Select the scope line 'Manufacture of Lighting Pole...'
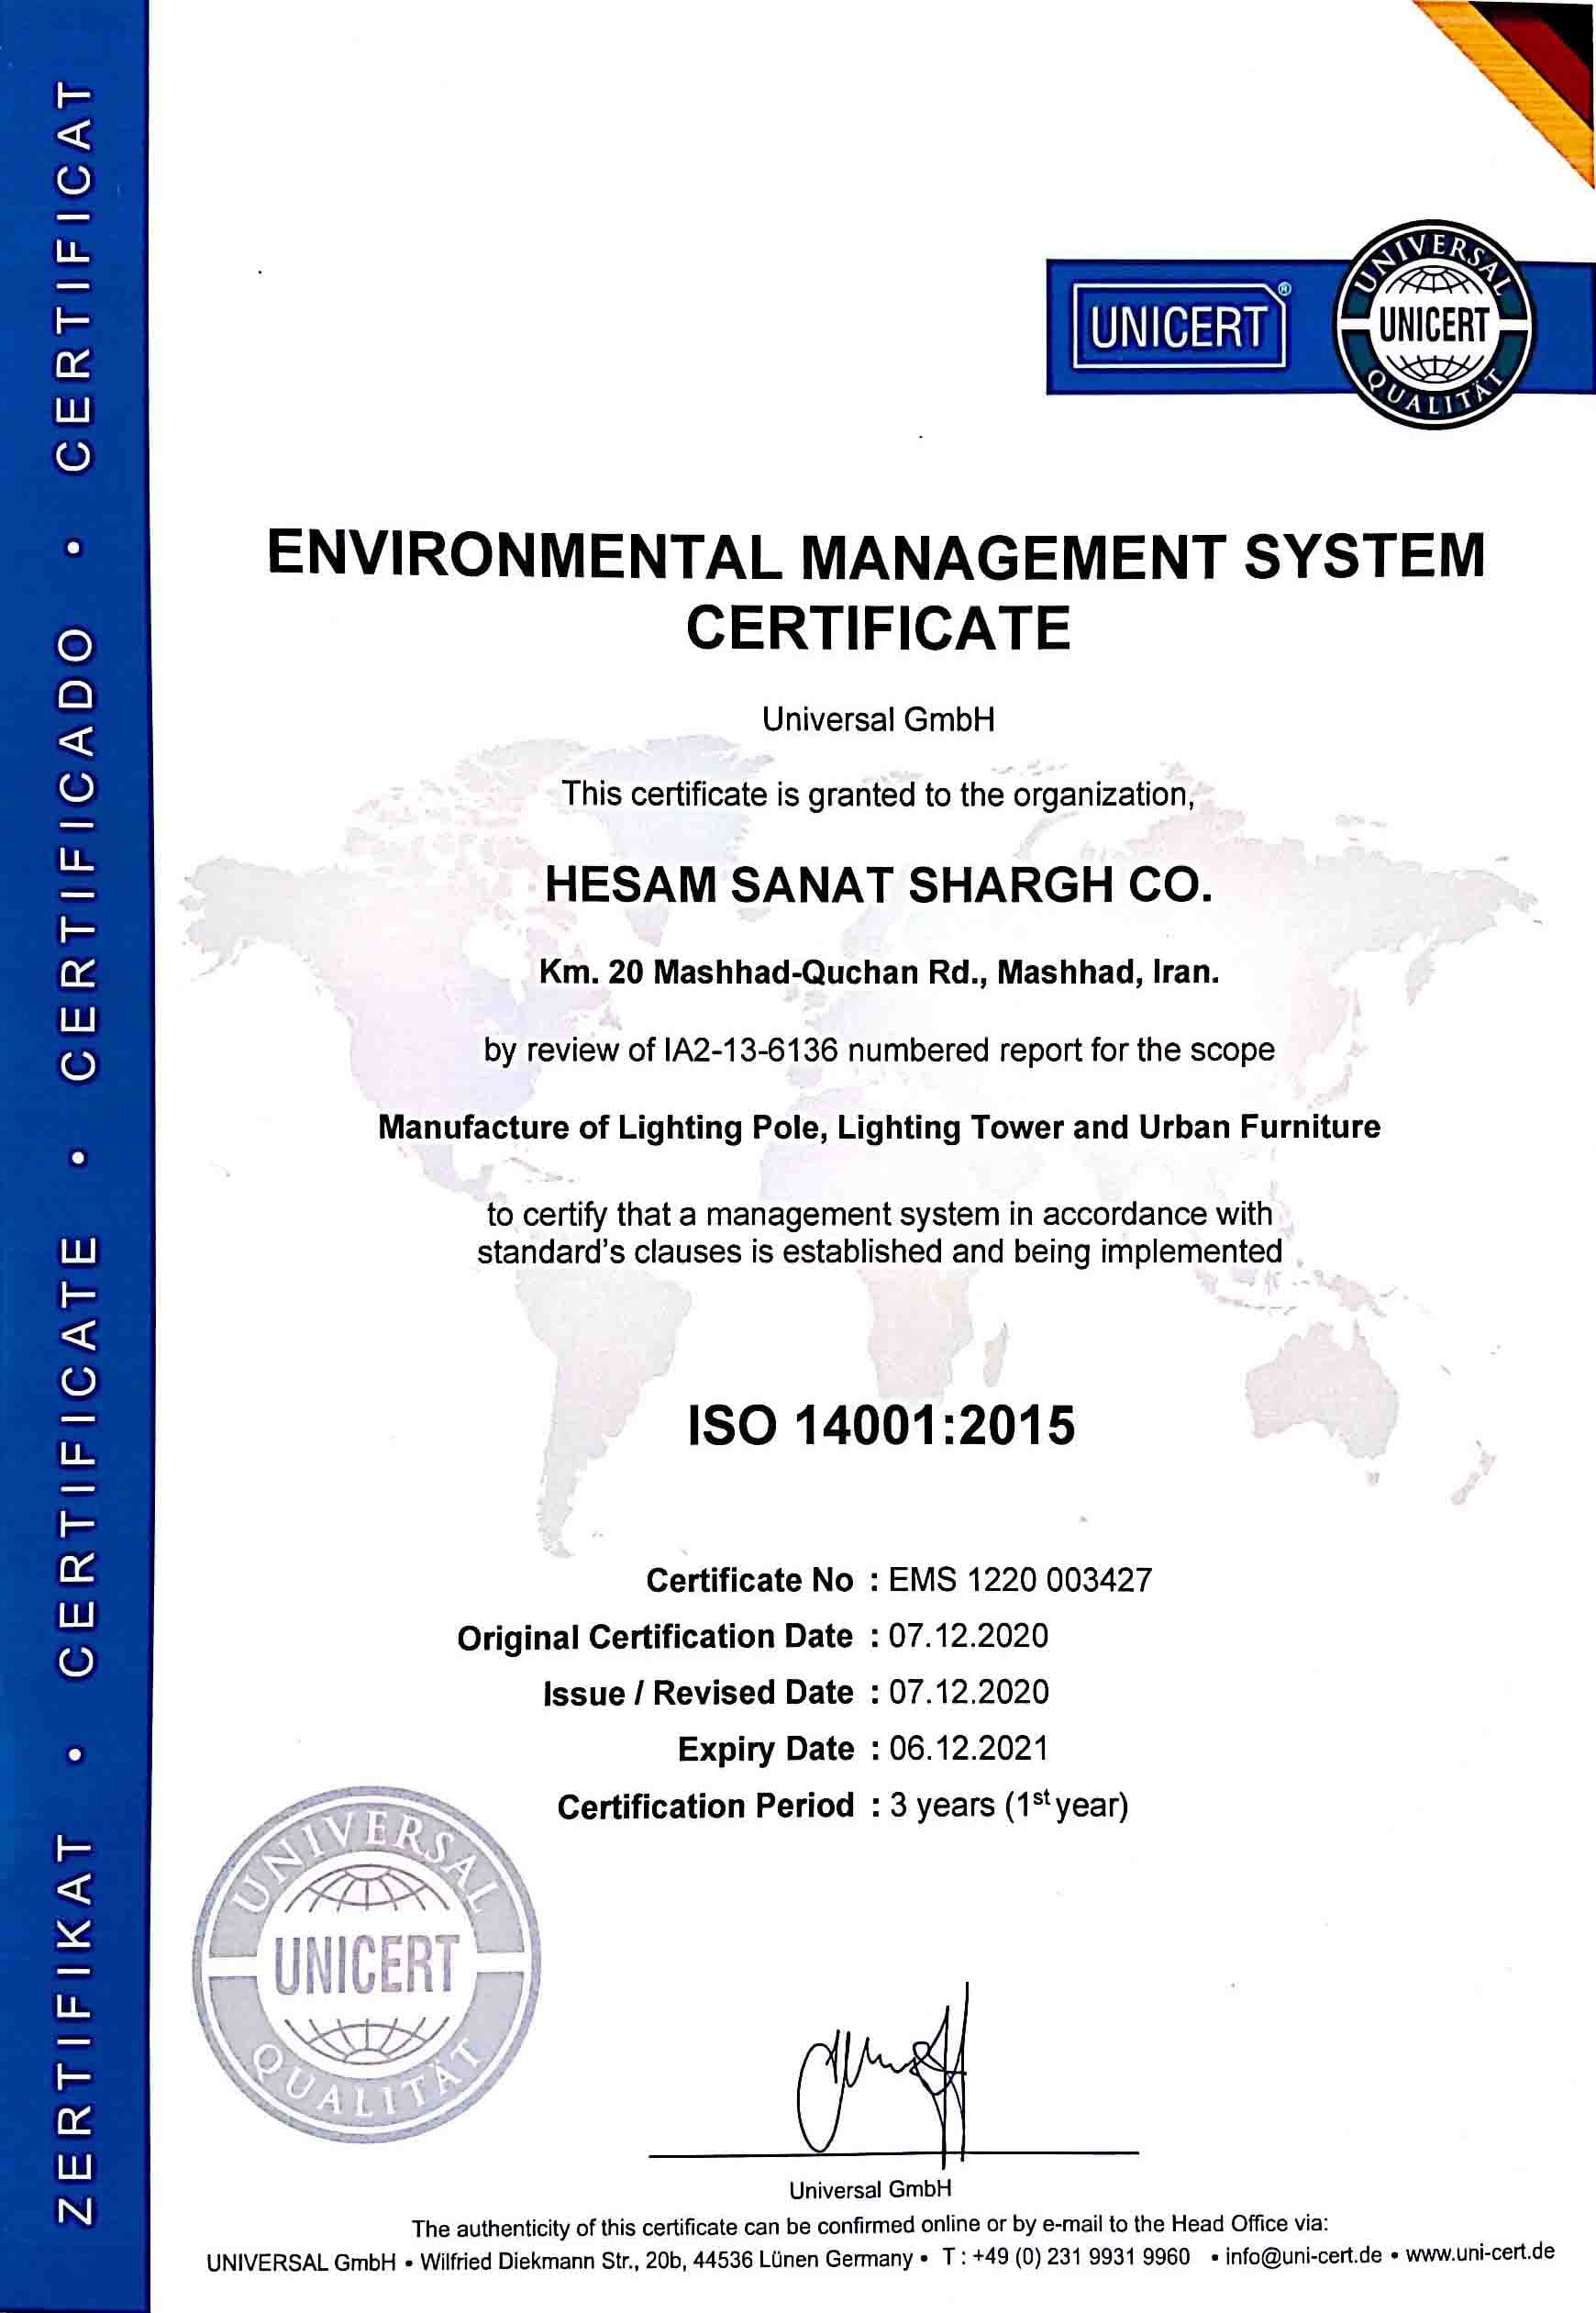Viewport: 1596px width, 2313px height. [x=879, y=1128]
